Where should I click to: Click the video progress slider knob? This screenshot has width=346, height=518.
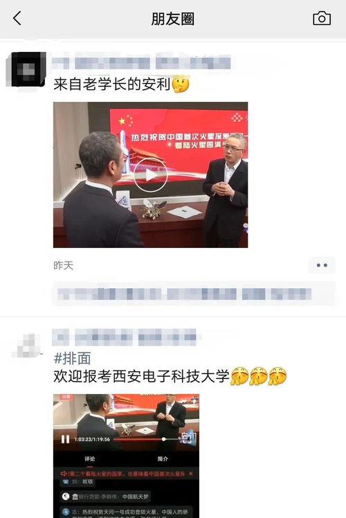point(163,439)
